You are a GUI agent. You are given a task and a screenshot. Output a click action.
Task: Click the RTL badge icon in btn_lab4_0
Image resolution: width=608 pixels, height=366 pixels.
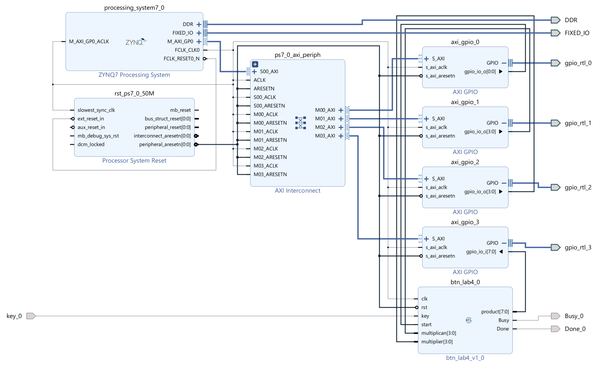(x=469, y=320)
